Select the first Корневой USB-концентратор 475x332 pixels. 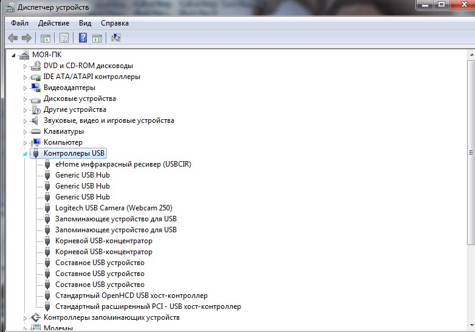point(104,241)
